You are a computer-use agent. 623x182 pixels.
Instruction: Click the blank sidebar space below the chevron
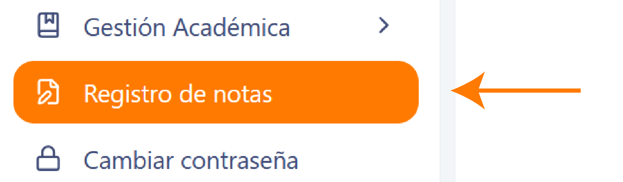(384, 51)
